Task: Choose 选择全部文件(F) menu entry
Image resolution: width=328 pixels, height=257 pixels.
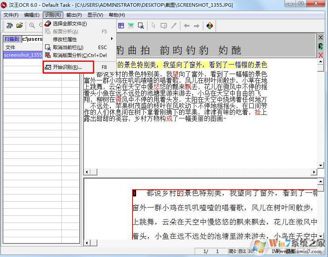Action: point(70,24)
